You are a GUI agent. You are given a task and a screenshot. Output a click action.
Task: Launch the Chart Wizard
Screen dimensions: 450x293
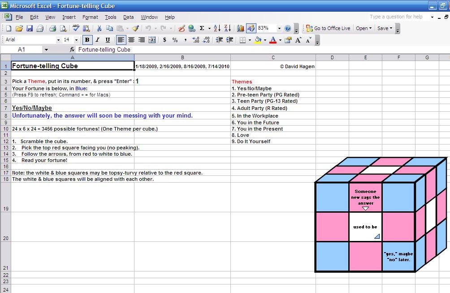pyautogui.click(x=241, y=28)
